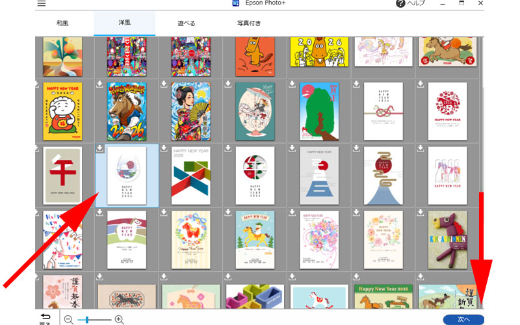Image resolution: width=520 pixels, height=325 pixels.
Task: Choose the yellow lucky cat card template
Action: coord(63,112)
